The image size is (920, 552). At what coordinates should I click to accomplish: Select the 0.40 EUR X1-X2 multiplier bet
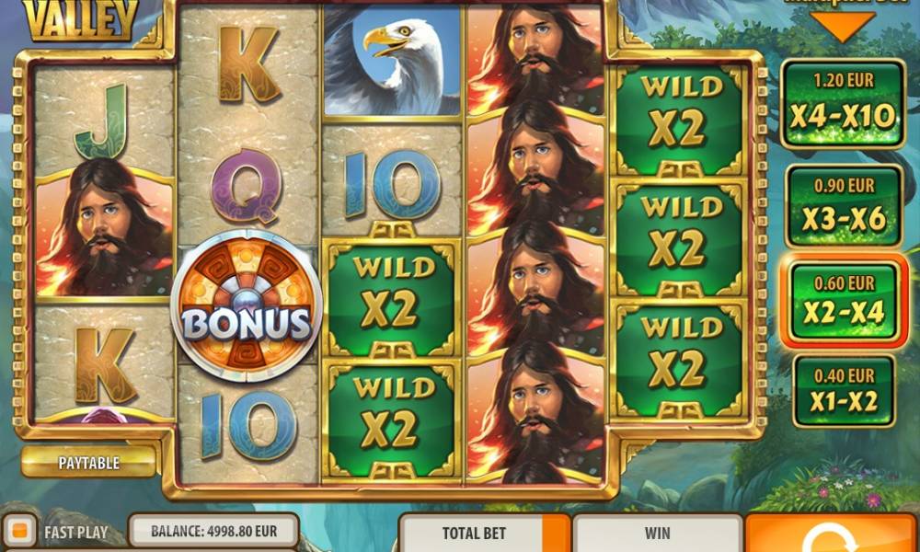[x=844, y=390]
